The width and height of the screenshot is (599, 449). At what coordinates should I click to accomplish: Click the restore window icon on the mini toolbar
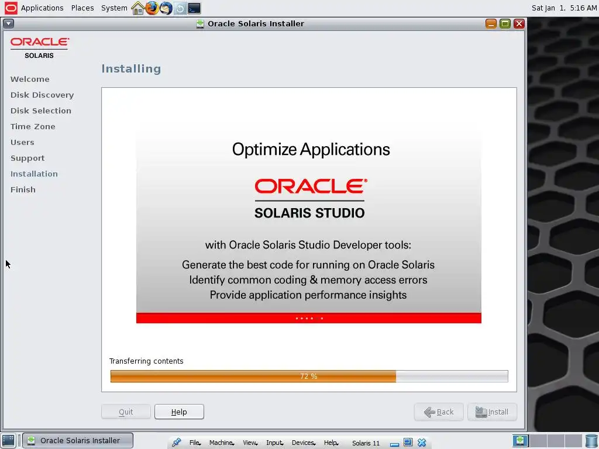408,442
